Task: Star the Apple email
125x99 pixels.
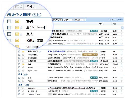Action: click(x=122, y=81)
